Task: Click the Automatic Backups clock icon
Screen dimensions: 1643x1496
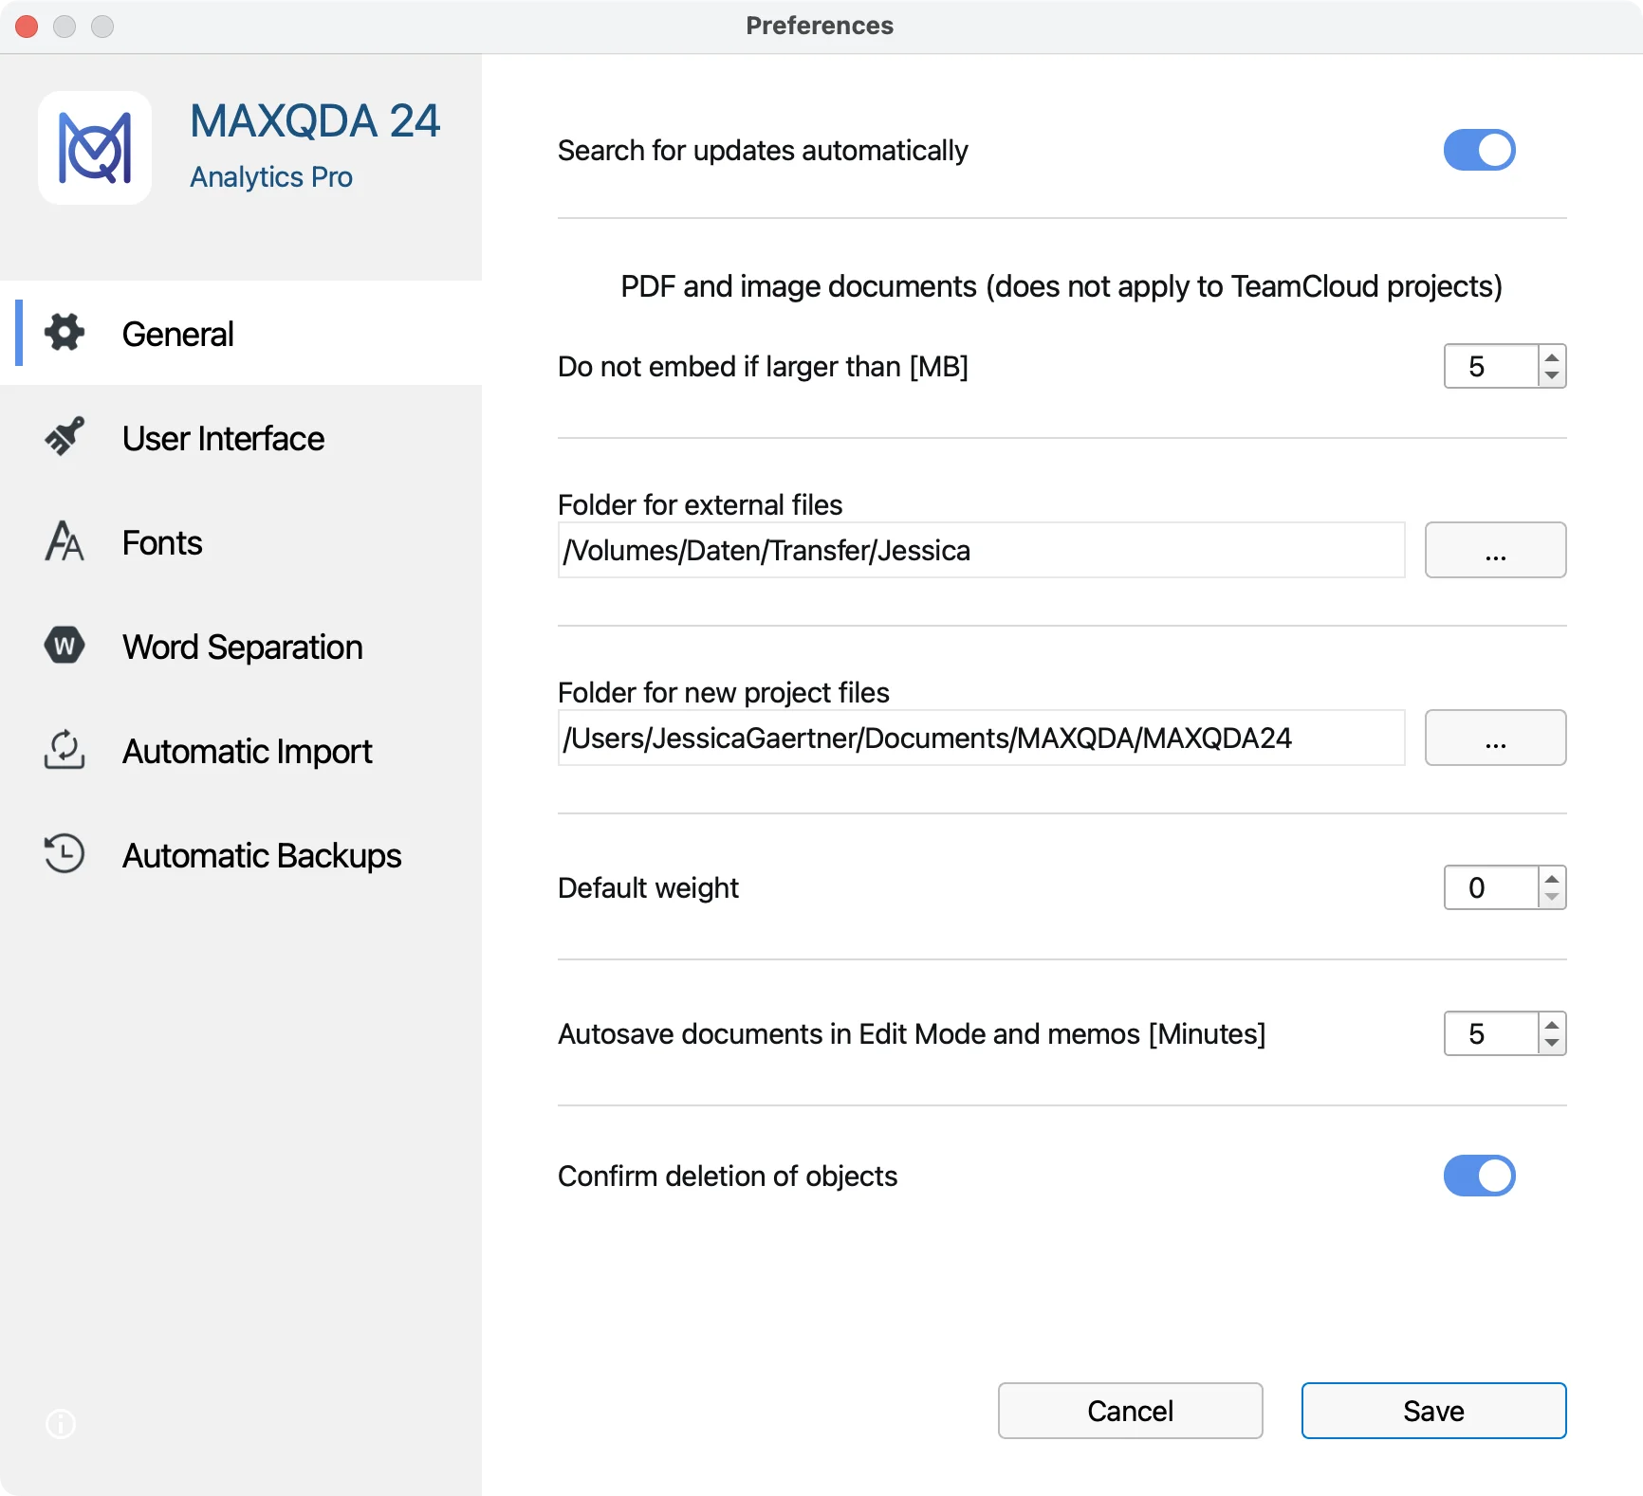Action: 65,854
